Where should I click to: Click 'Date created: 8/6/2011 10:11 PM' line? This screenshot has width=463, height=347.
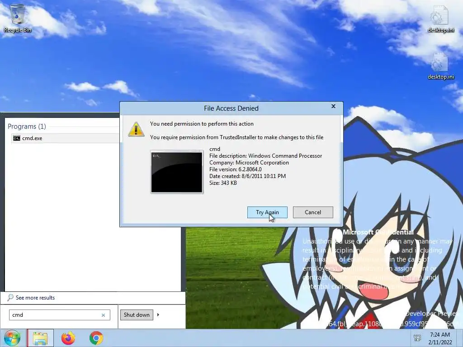(247, 176)
